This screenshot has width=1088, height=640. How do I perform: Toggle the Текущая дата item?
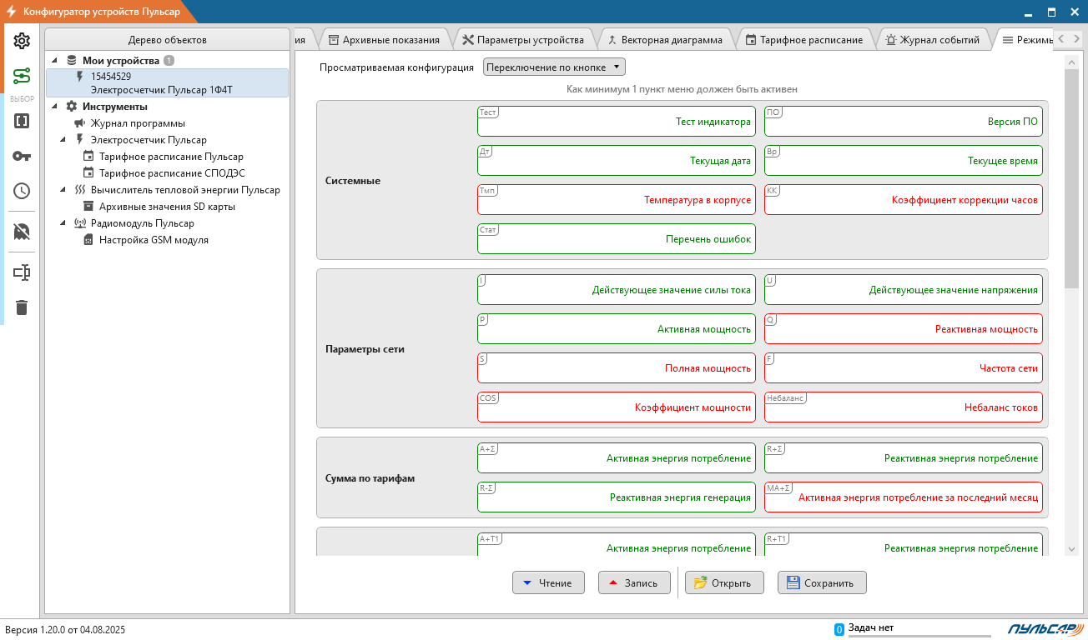(x=617, y=160)
